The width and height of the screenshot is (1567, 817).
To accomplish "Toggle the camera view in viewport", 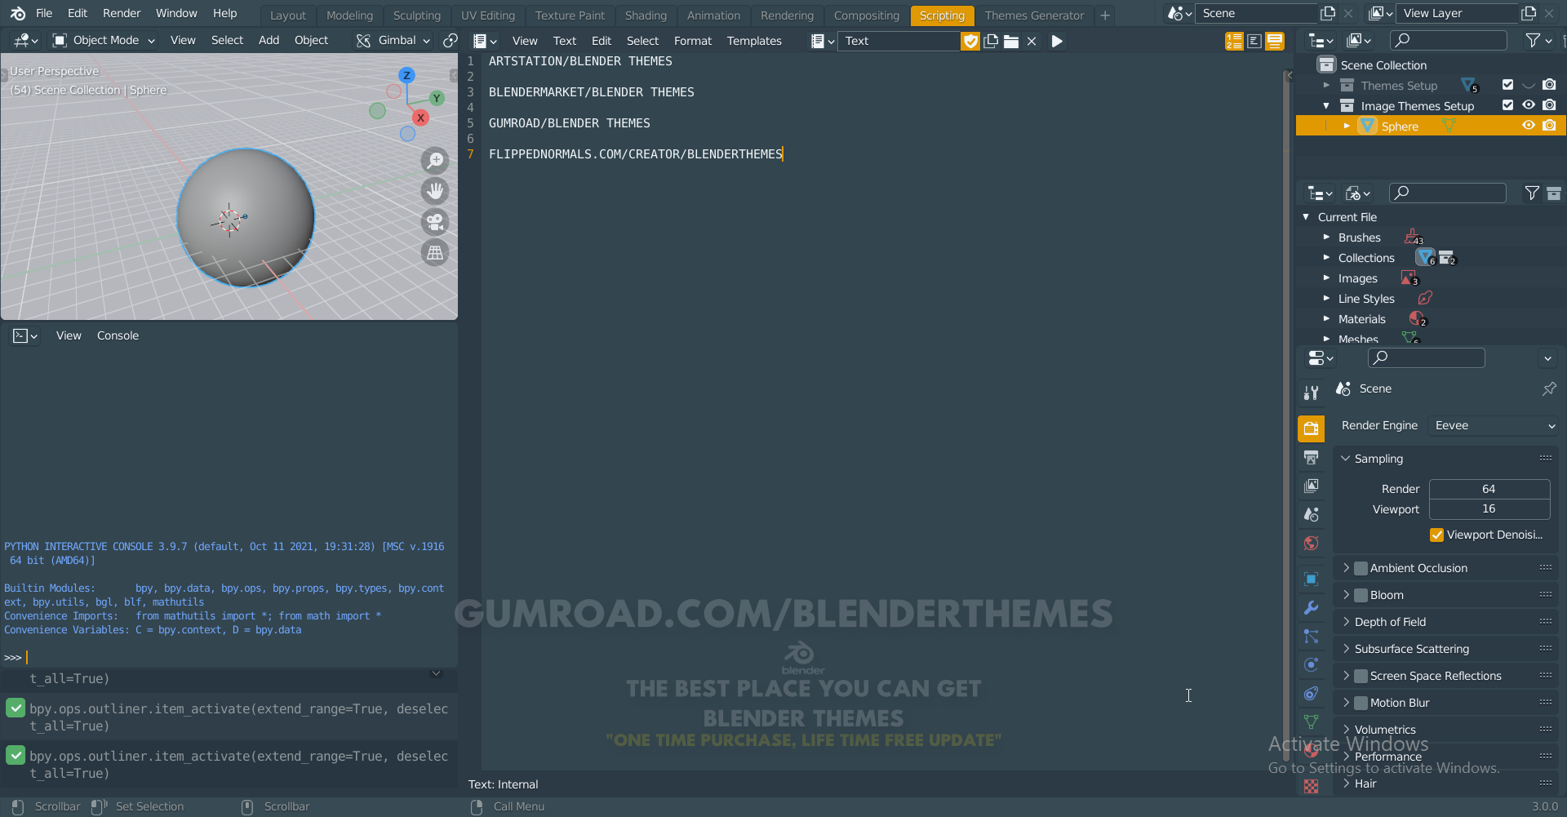I will (436, 222).
